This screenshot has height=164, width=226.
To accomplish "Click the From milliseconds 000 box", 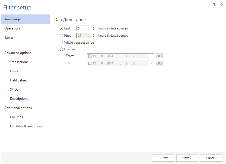I will point(159,56).
